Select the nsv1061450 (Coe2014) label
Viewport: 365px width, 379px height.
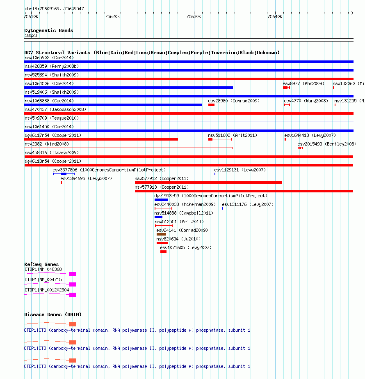pos(49,127)
